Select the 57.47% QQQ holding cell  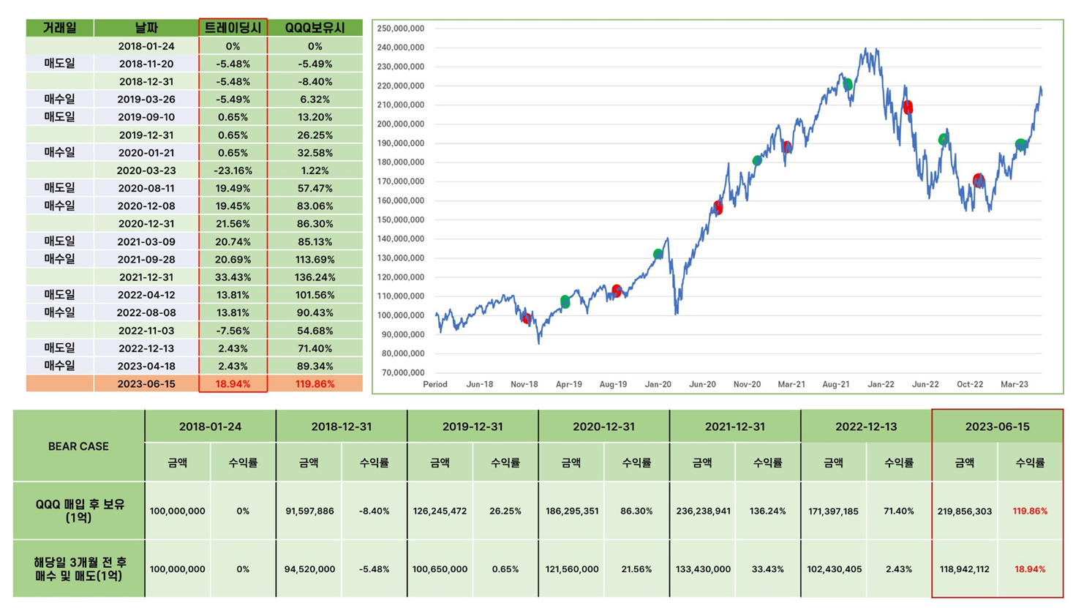click(315, 188)
